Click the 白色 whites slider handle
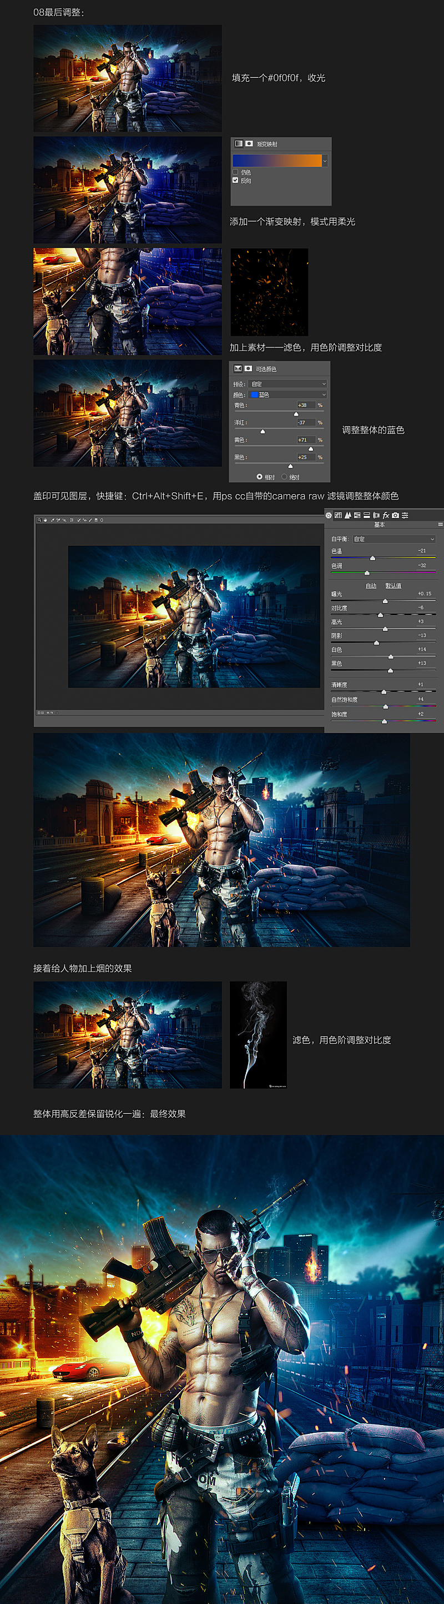Viewport: 444px width, 1604px height. pyautogui.click(x=391, y=656)
